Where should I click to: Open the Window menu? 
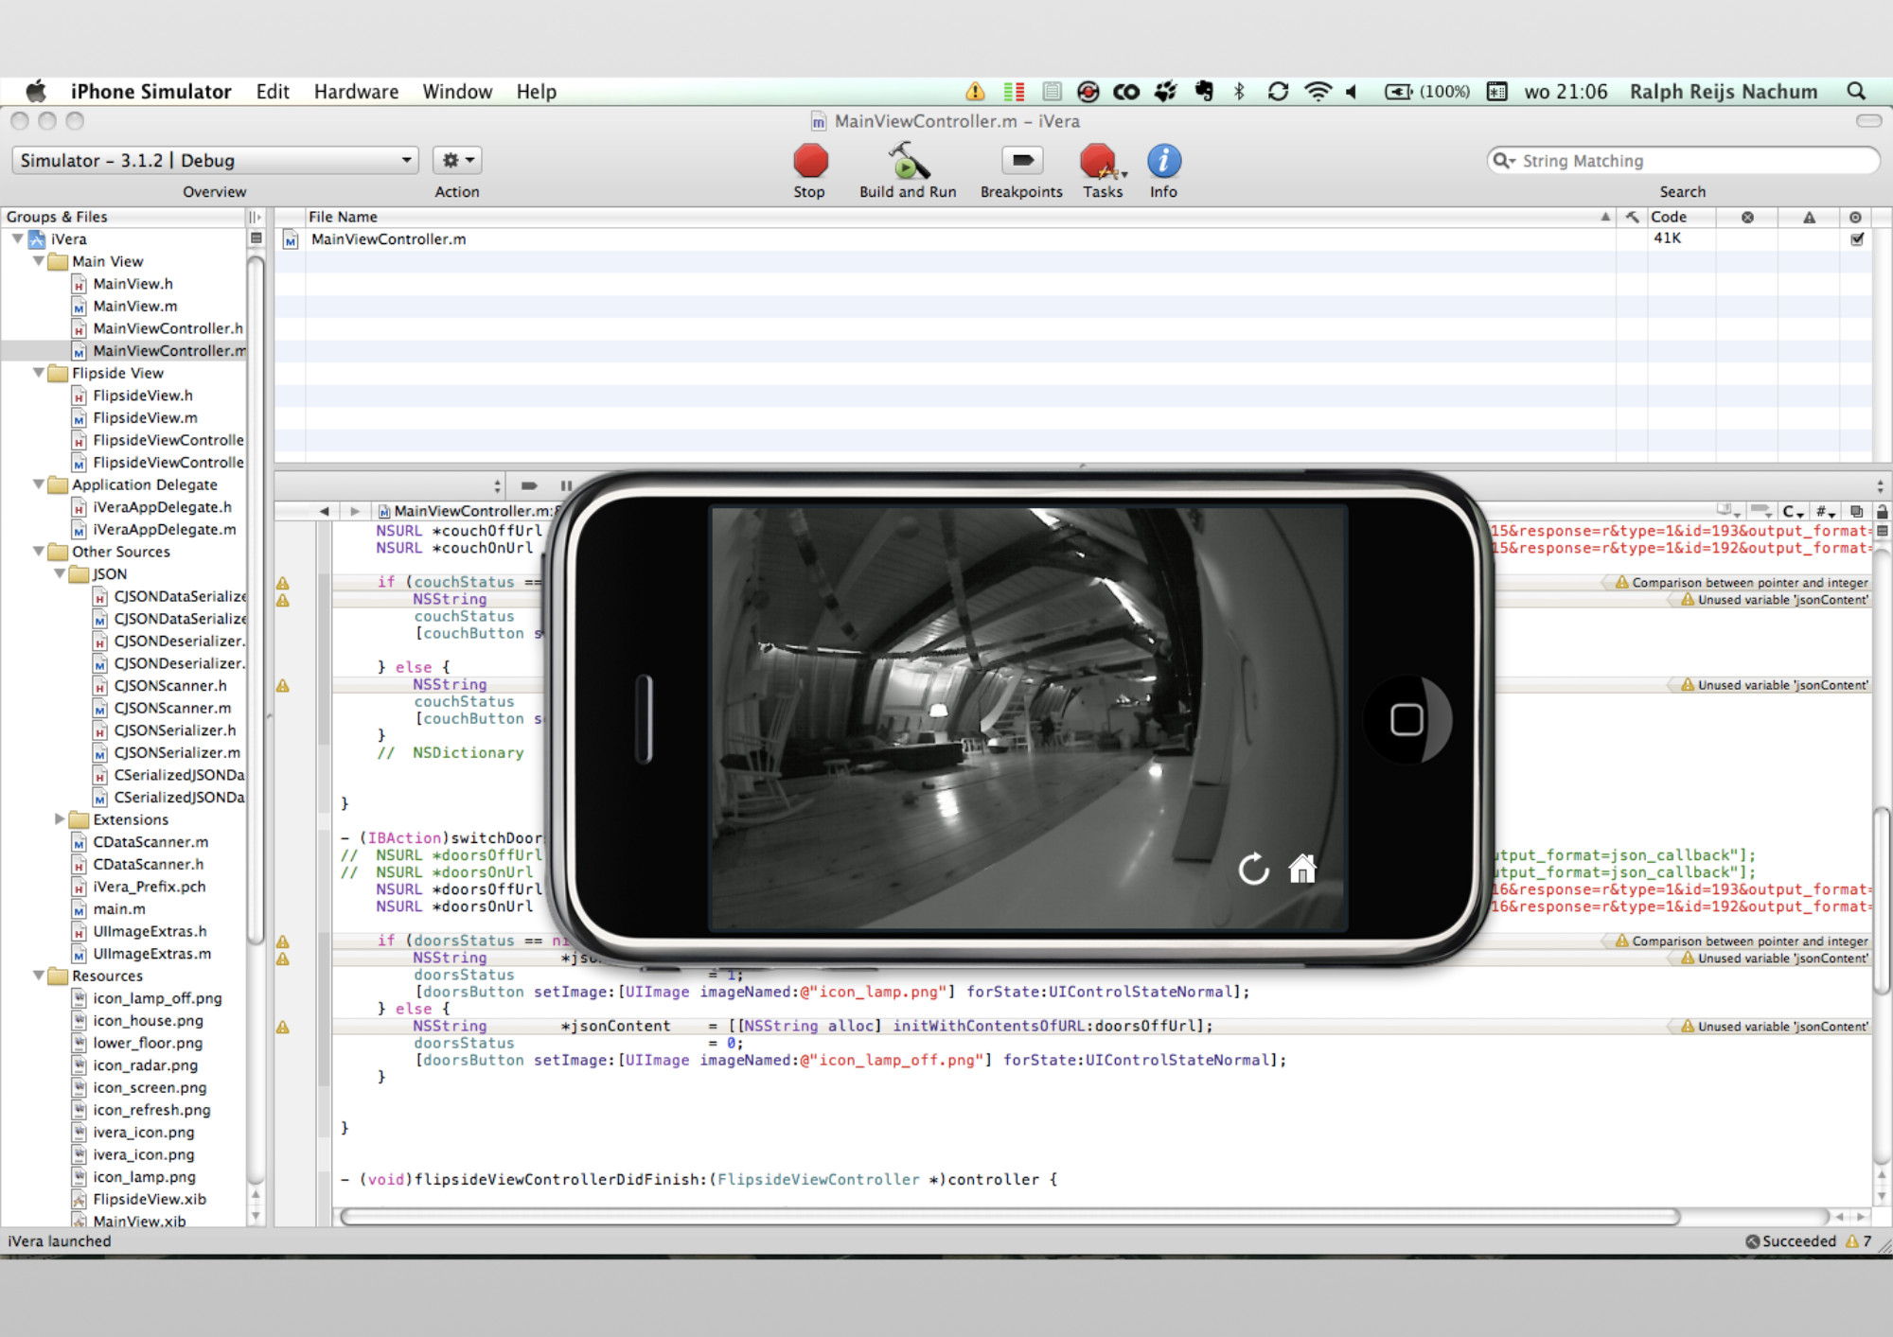pyautogui.click(x=457, y=92)
